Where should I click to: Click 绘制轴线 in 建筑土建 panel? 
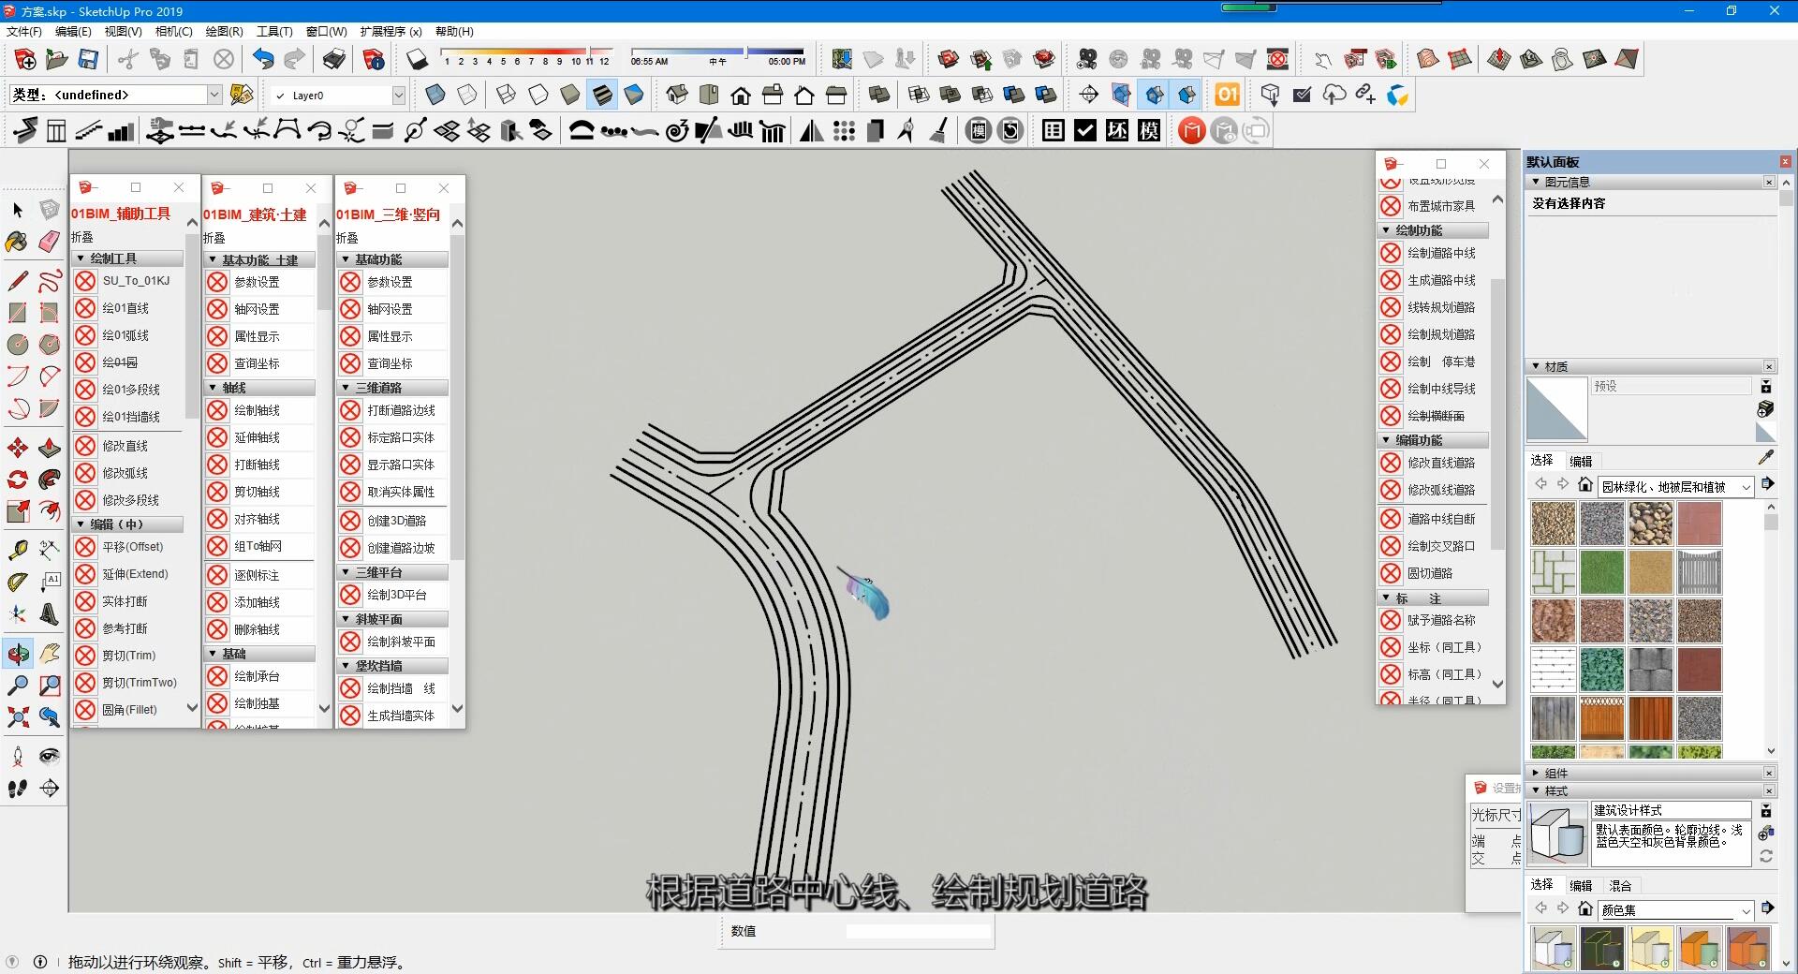coord(257,410)
